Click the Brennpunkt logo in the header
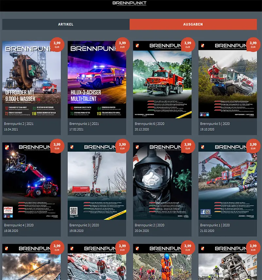This screenshot has width=262, height=280. pos(129,4)
